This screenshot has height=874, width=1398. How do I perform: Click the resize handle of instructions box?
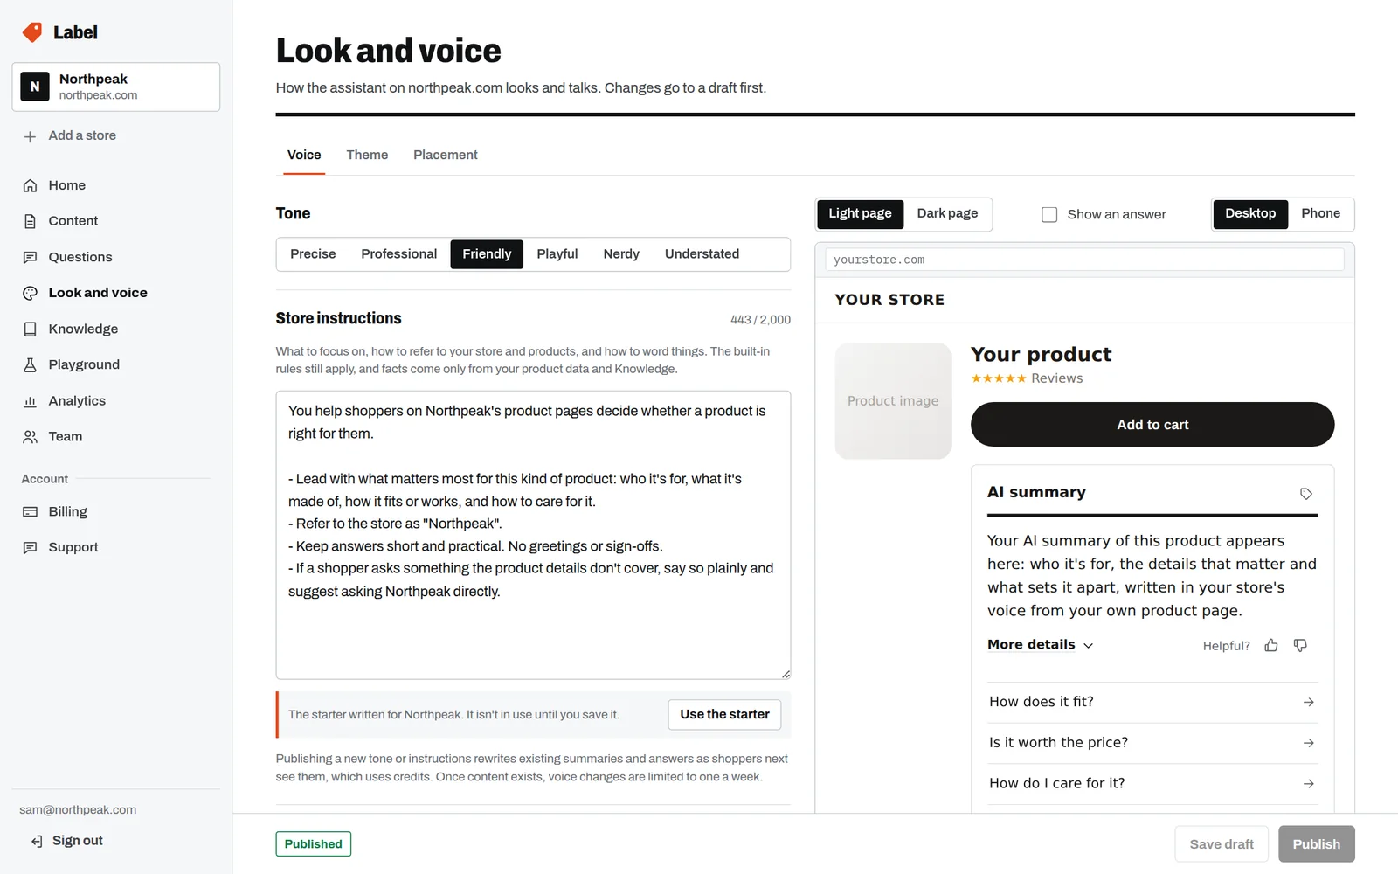tap(786, 674)
